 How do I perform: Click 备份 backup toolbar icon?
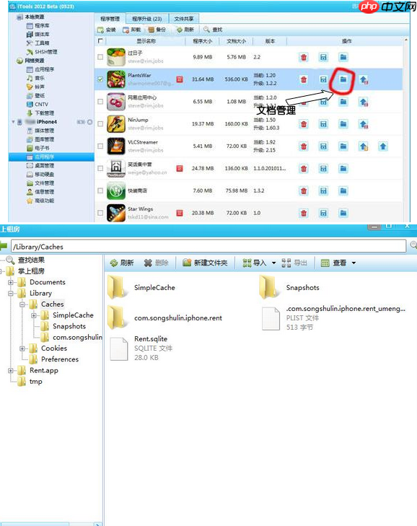152,30
